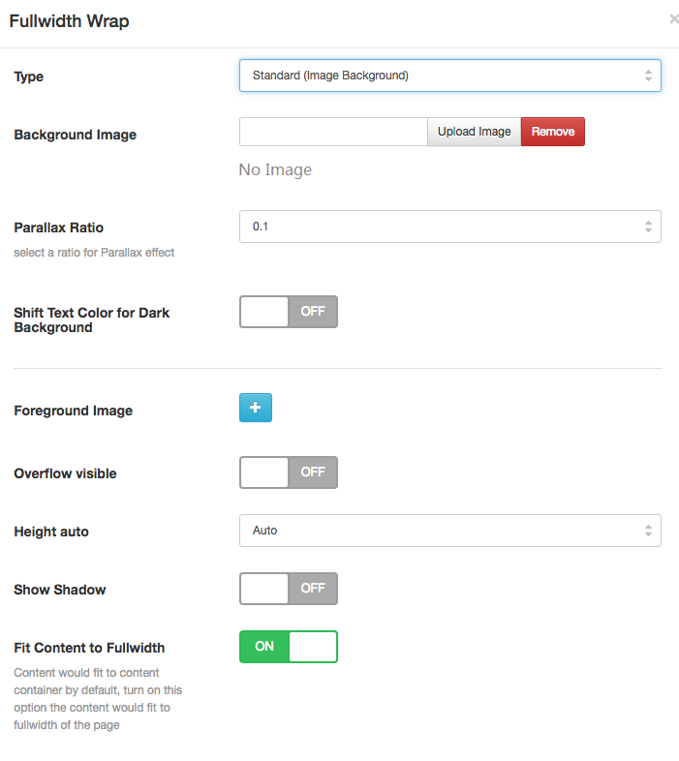Toggle the Overflow visible switch
This screenshot has height=761, width=679.
click(288, 472)
